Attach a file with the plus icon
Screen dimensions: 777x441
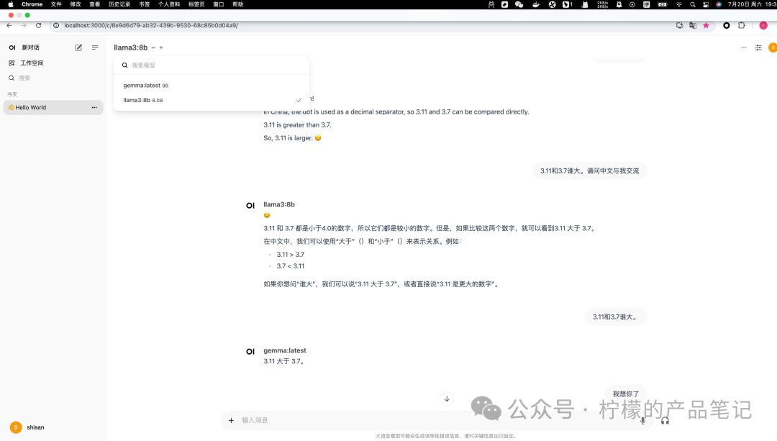(x=231, y=421)
